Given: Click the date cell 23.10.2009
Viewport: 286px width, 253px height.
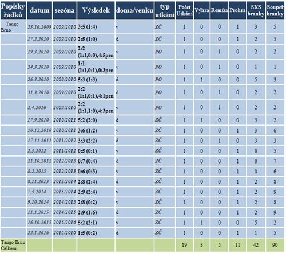Looking at the screenshot, I should (x=39, y=27).
